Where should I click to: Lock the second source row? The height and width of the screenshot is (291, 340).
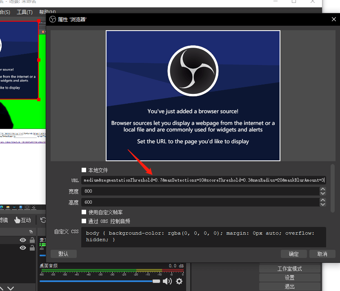click(32, 248)
